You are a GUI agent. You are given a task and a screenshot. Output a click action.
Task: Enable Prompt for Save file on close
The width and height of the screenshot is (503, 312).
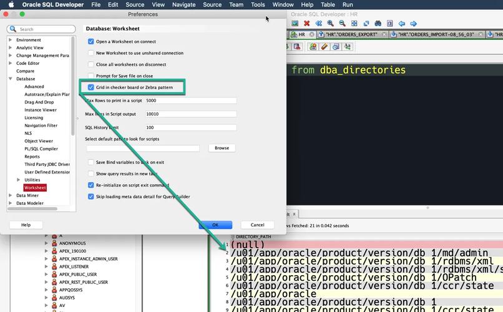[x=90, y=76]
